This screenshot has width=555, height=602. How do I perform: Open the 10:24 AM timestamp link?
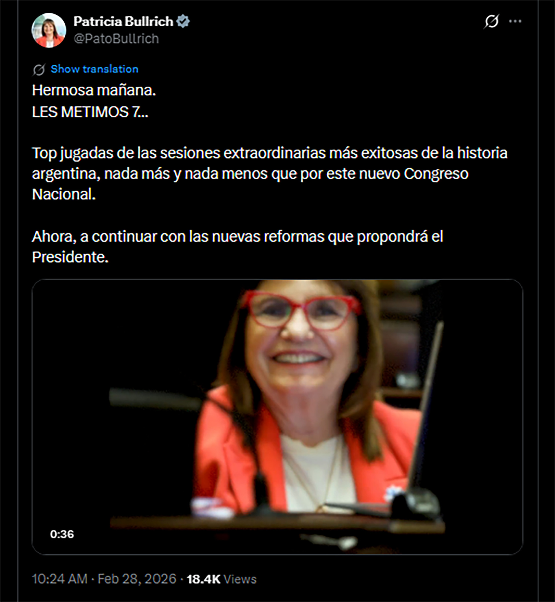point(60,579)
